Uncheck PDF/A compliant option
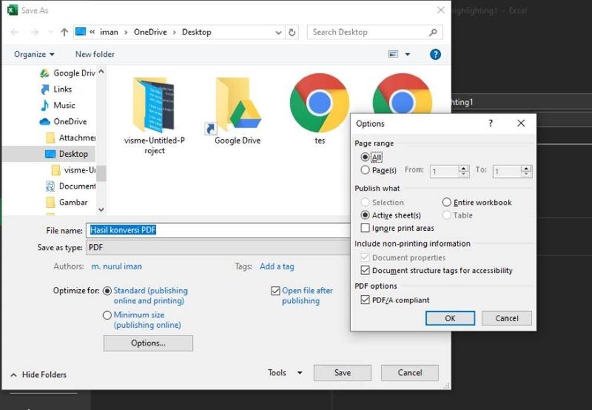592x410 pixels. (365, 300)
